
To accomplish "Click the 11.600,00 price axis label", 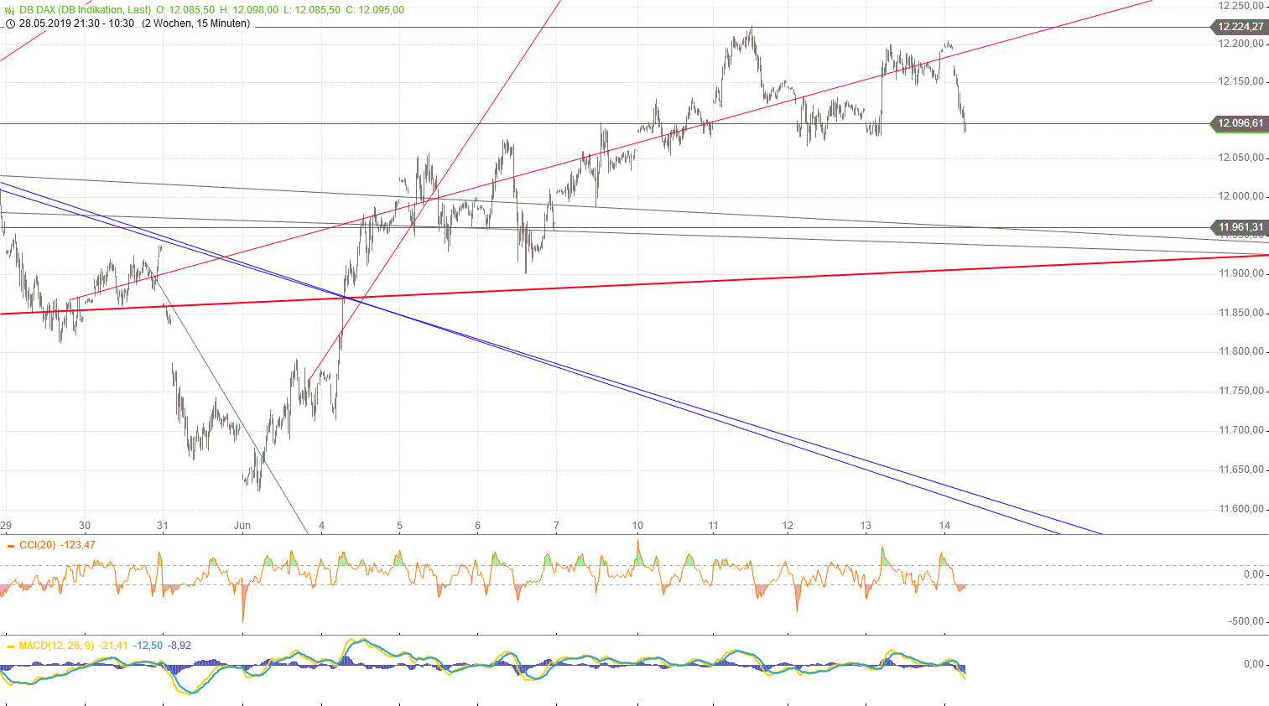I will (x=1240, y=509).
